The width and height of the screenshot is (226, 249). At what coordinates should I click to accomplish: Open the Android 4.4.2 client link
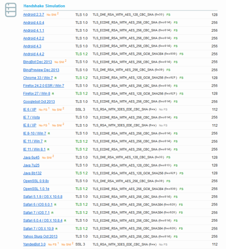(x=34, y=54)
